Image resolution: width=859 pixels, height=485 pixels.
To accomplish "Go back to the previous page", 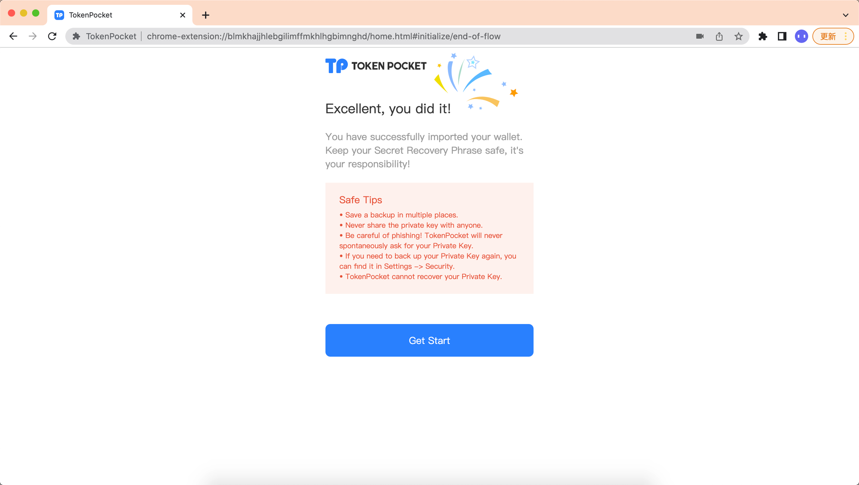I will pos(13,36).
